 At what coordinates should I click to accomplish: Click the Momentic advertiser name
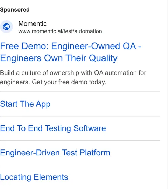tap(33, 23)
